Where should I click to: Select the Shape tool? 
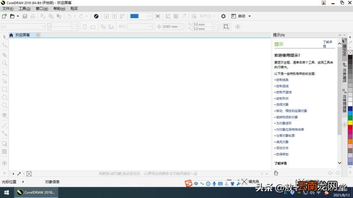point(5,45)
